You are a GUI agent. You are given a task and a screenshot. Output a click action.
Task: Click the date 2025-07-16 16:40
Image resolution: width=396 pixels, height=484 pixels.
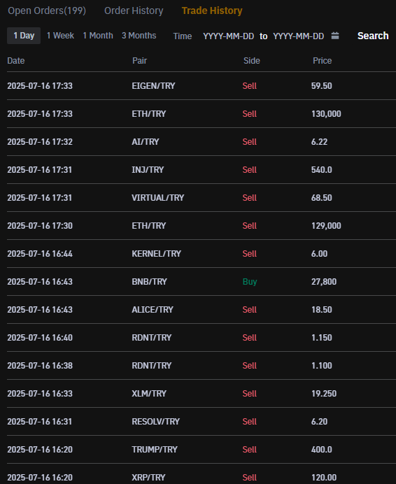tap(40, 338)
